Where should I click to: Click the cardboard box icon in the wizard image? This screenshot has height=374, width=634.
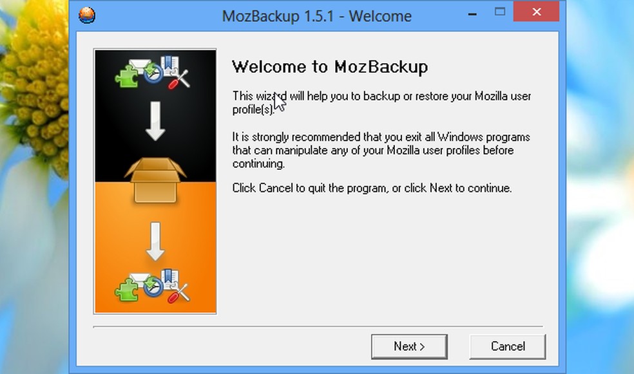[155, 180]
